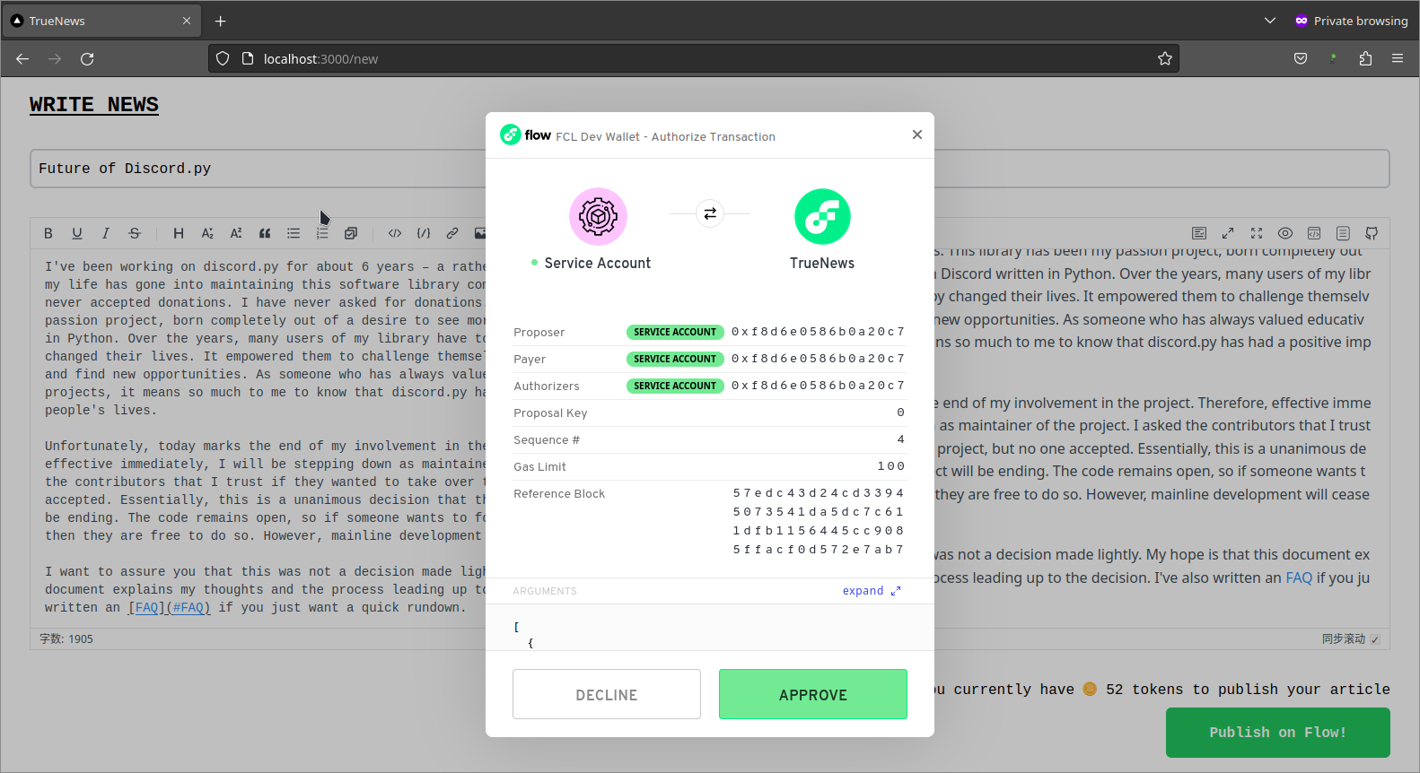Image resolution: width=1420 pixels, height=773 pixels.
Task: Apply superscript formatting
Action: tap(236, 233)
